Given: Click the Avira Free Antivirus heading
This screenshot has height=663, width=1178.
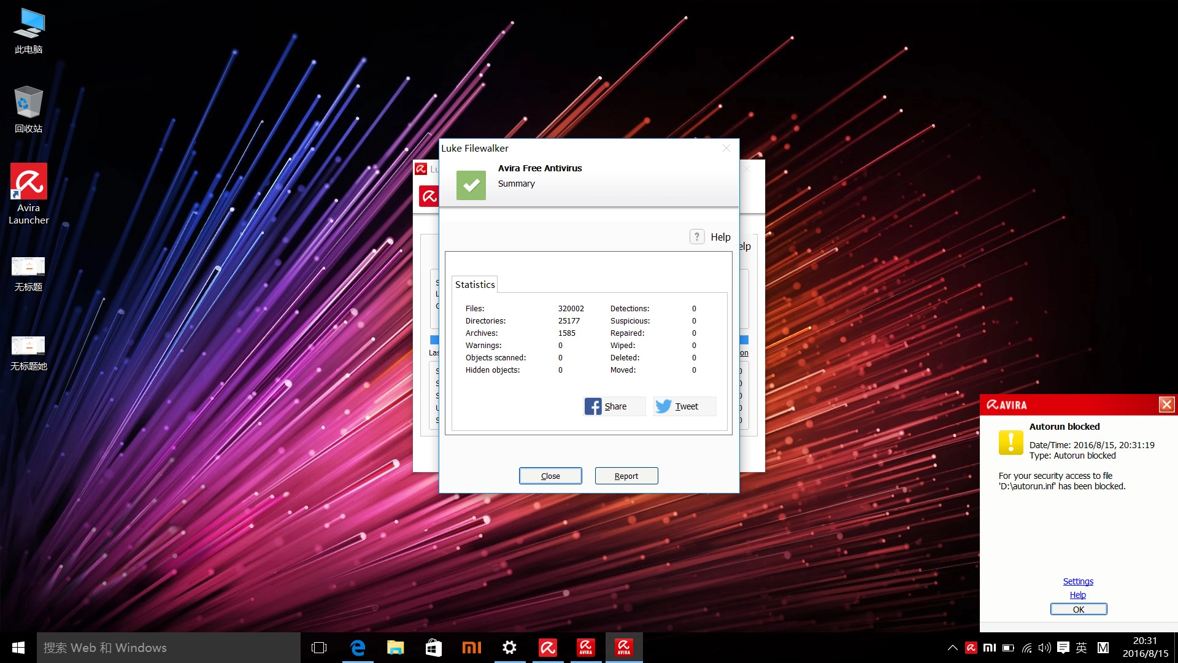Looking at the screenshot, I should coord(540,168).
